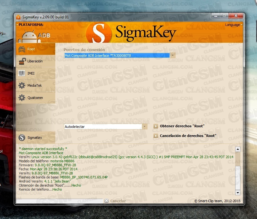Viewport: 257px width, 219px height.
Task: Click log line "Android Versi?n: 4.1.1 Jelly Bean"
Action: [x=45, y=181]
